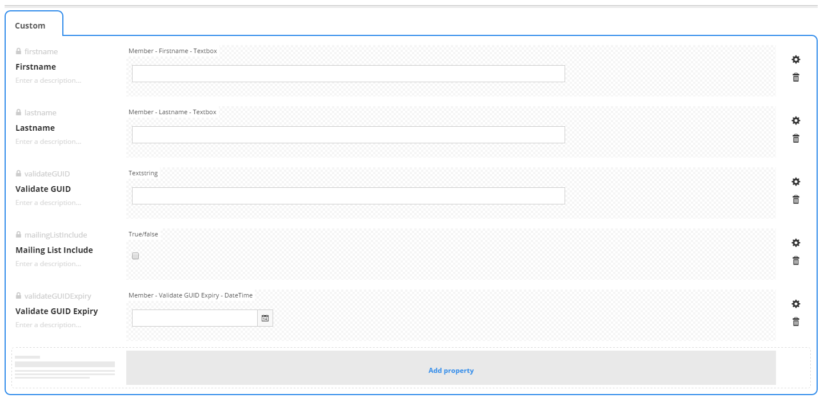Viewport: 820px width, 402px height.
Task: Click description placeholder under Mailing List Include
Action: (48, 264)
